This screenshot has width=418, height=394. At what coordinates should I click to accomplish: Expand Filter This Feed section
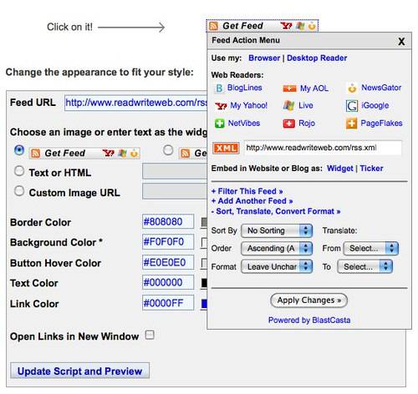coord(247,191)
